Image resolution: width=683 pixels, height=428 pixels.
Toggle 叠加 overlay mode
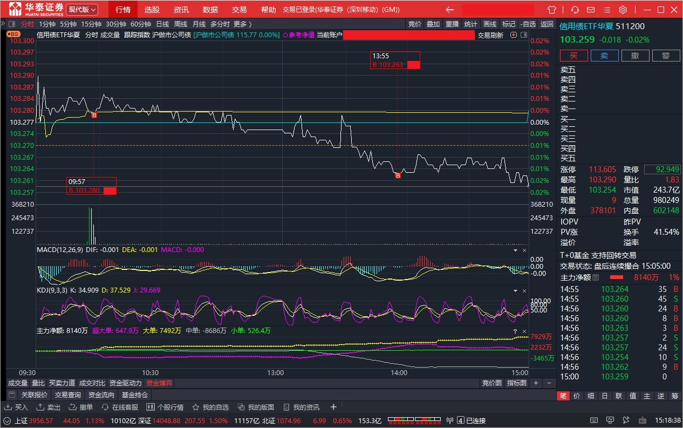[x=433, y=24]
